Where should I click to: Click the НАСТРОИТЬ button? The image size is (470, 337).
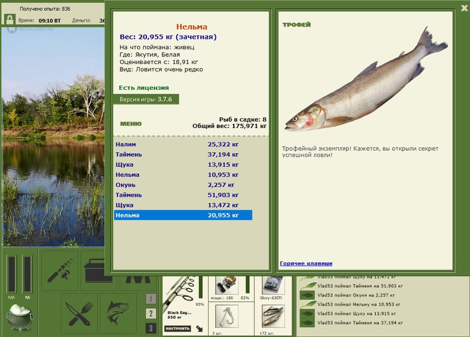[178, 328]
